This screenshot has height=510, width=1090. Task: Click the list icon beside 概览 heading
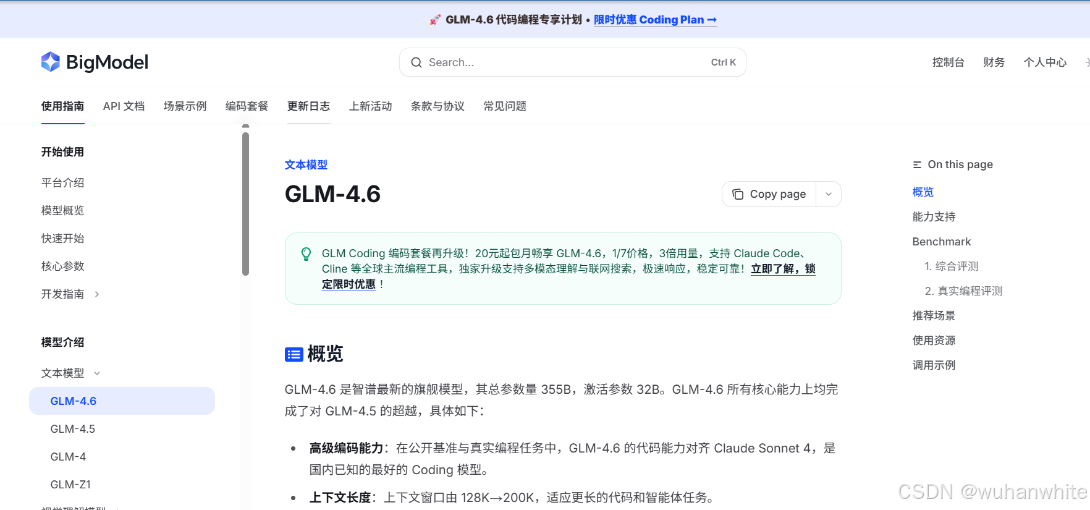click(294, 354)
